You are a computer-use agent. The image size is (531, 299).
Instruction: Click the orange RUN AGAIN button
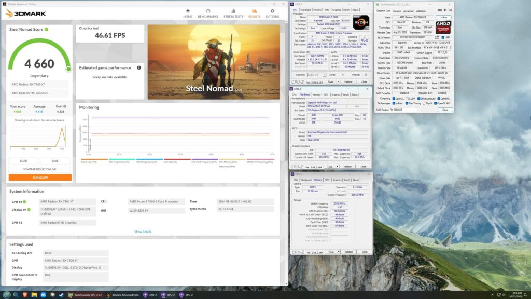(x=40, y=178)
